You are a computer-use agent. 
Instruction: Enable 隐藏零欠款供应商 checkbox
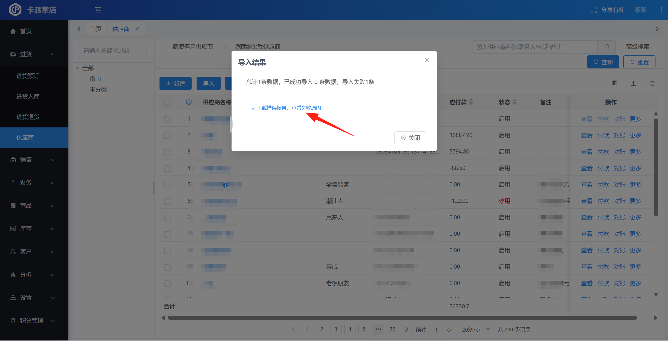click(x=228, y=47)
